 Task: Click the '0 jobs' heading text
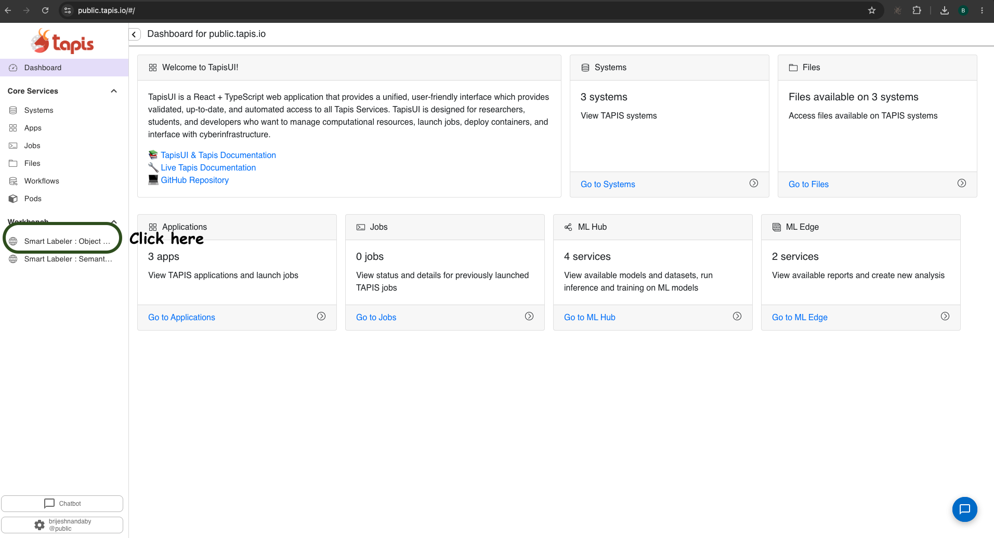(x=370, y=257)
